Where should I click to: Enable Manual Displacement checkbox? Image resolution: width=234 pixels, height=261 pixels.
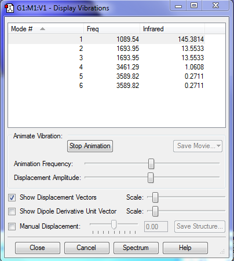click(12, 226)
